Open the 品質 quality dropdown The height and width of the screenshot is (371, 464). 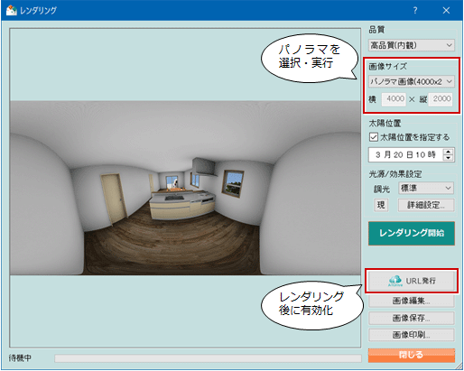(x=412, y=45)
